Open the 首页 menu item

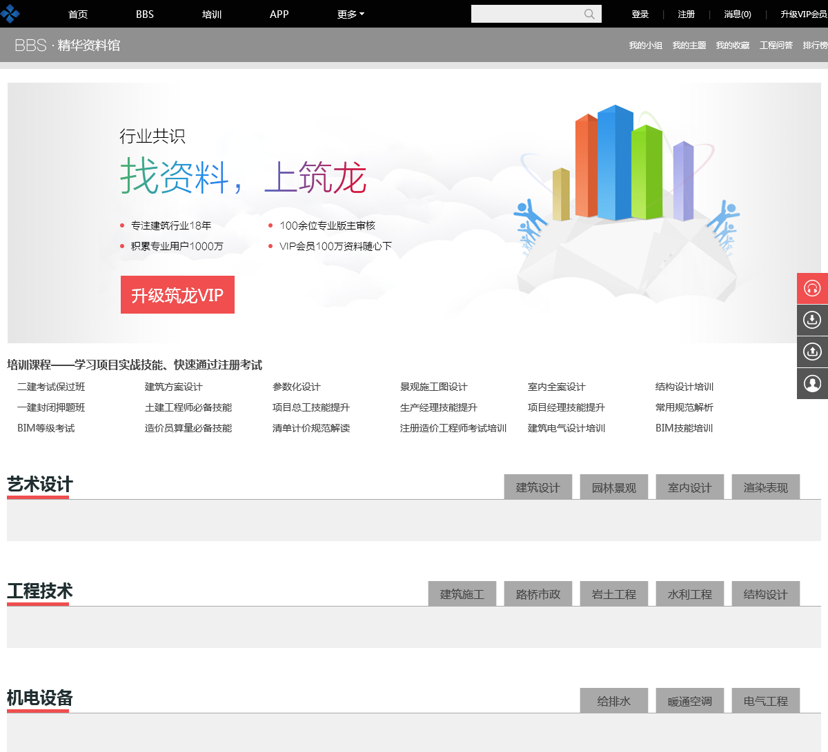(78, 14)
